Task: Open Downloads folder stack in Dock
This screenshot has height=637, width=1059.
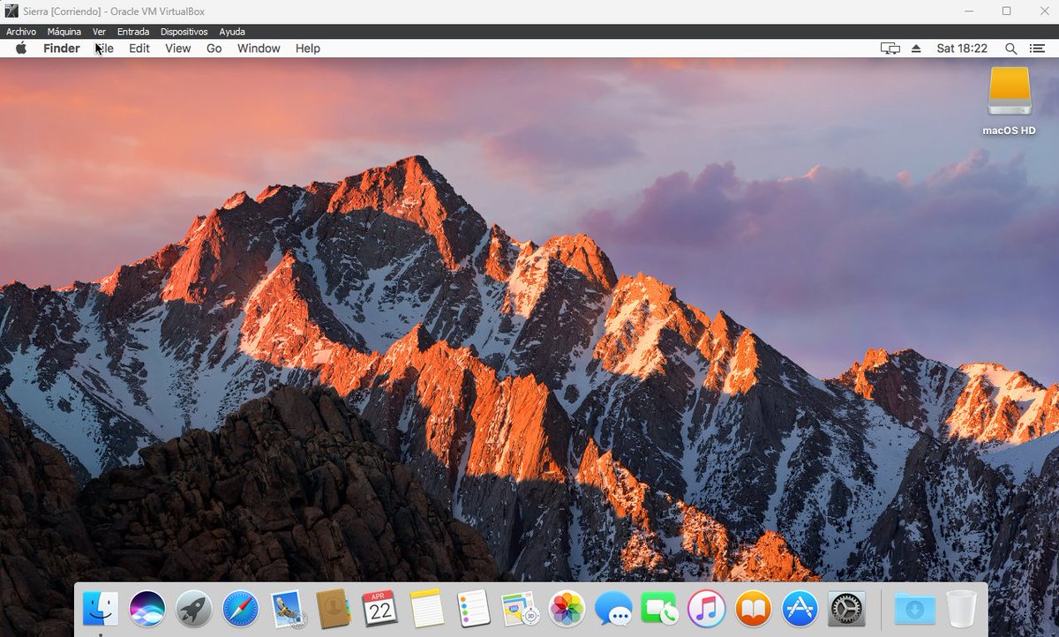Action: tap(914, 609)
